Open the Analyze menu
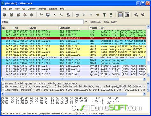 click(x=42, y=9)
